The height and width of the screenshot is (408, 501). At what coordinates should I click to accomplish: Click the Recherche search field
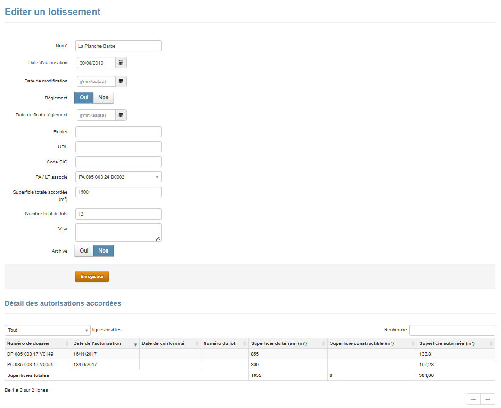[x=452, y=330]
